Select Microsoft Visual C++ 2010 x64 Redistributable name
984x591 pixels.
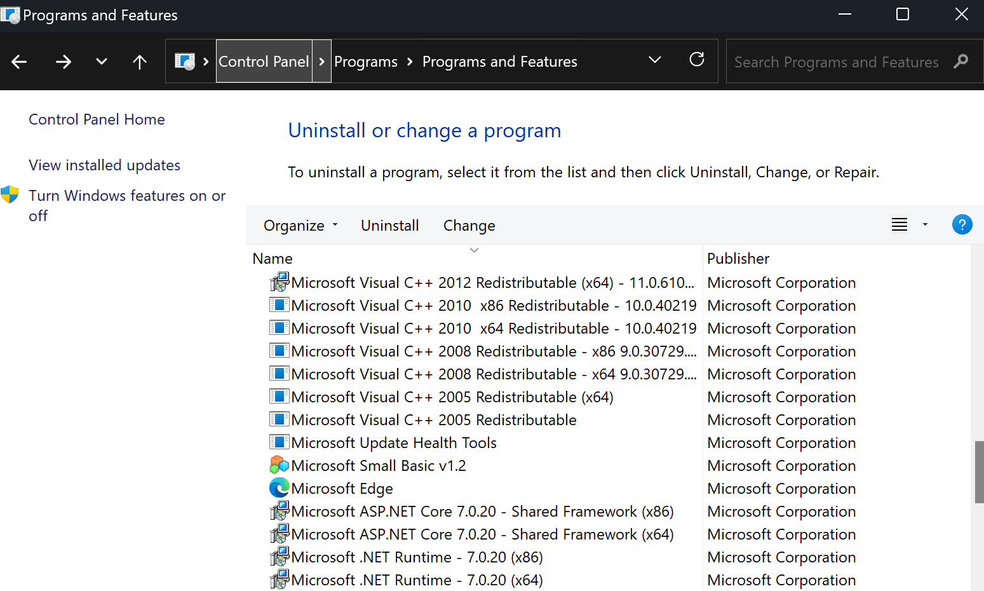[x=494, y=329]
